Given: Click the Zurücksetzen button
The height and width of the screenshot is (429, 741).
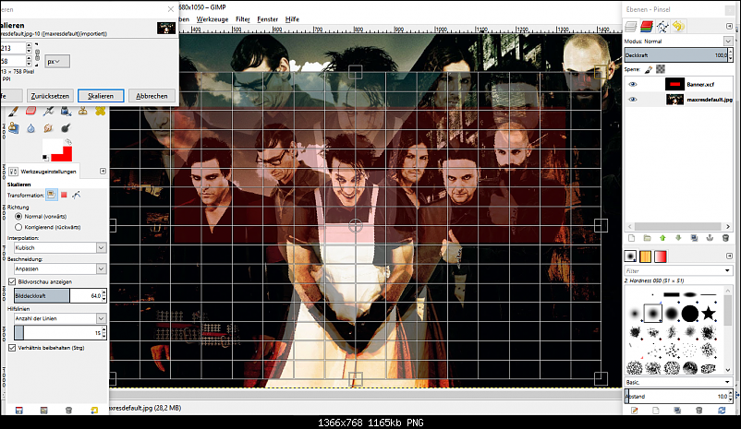Looking at the screenshot, I should (50, 96).
